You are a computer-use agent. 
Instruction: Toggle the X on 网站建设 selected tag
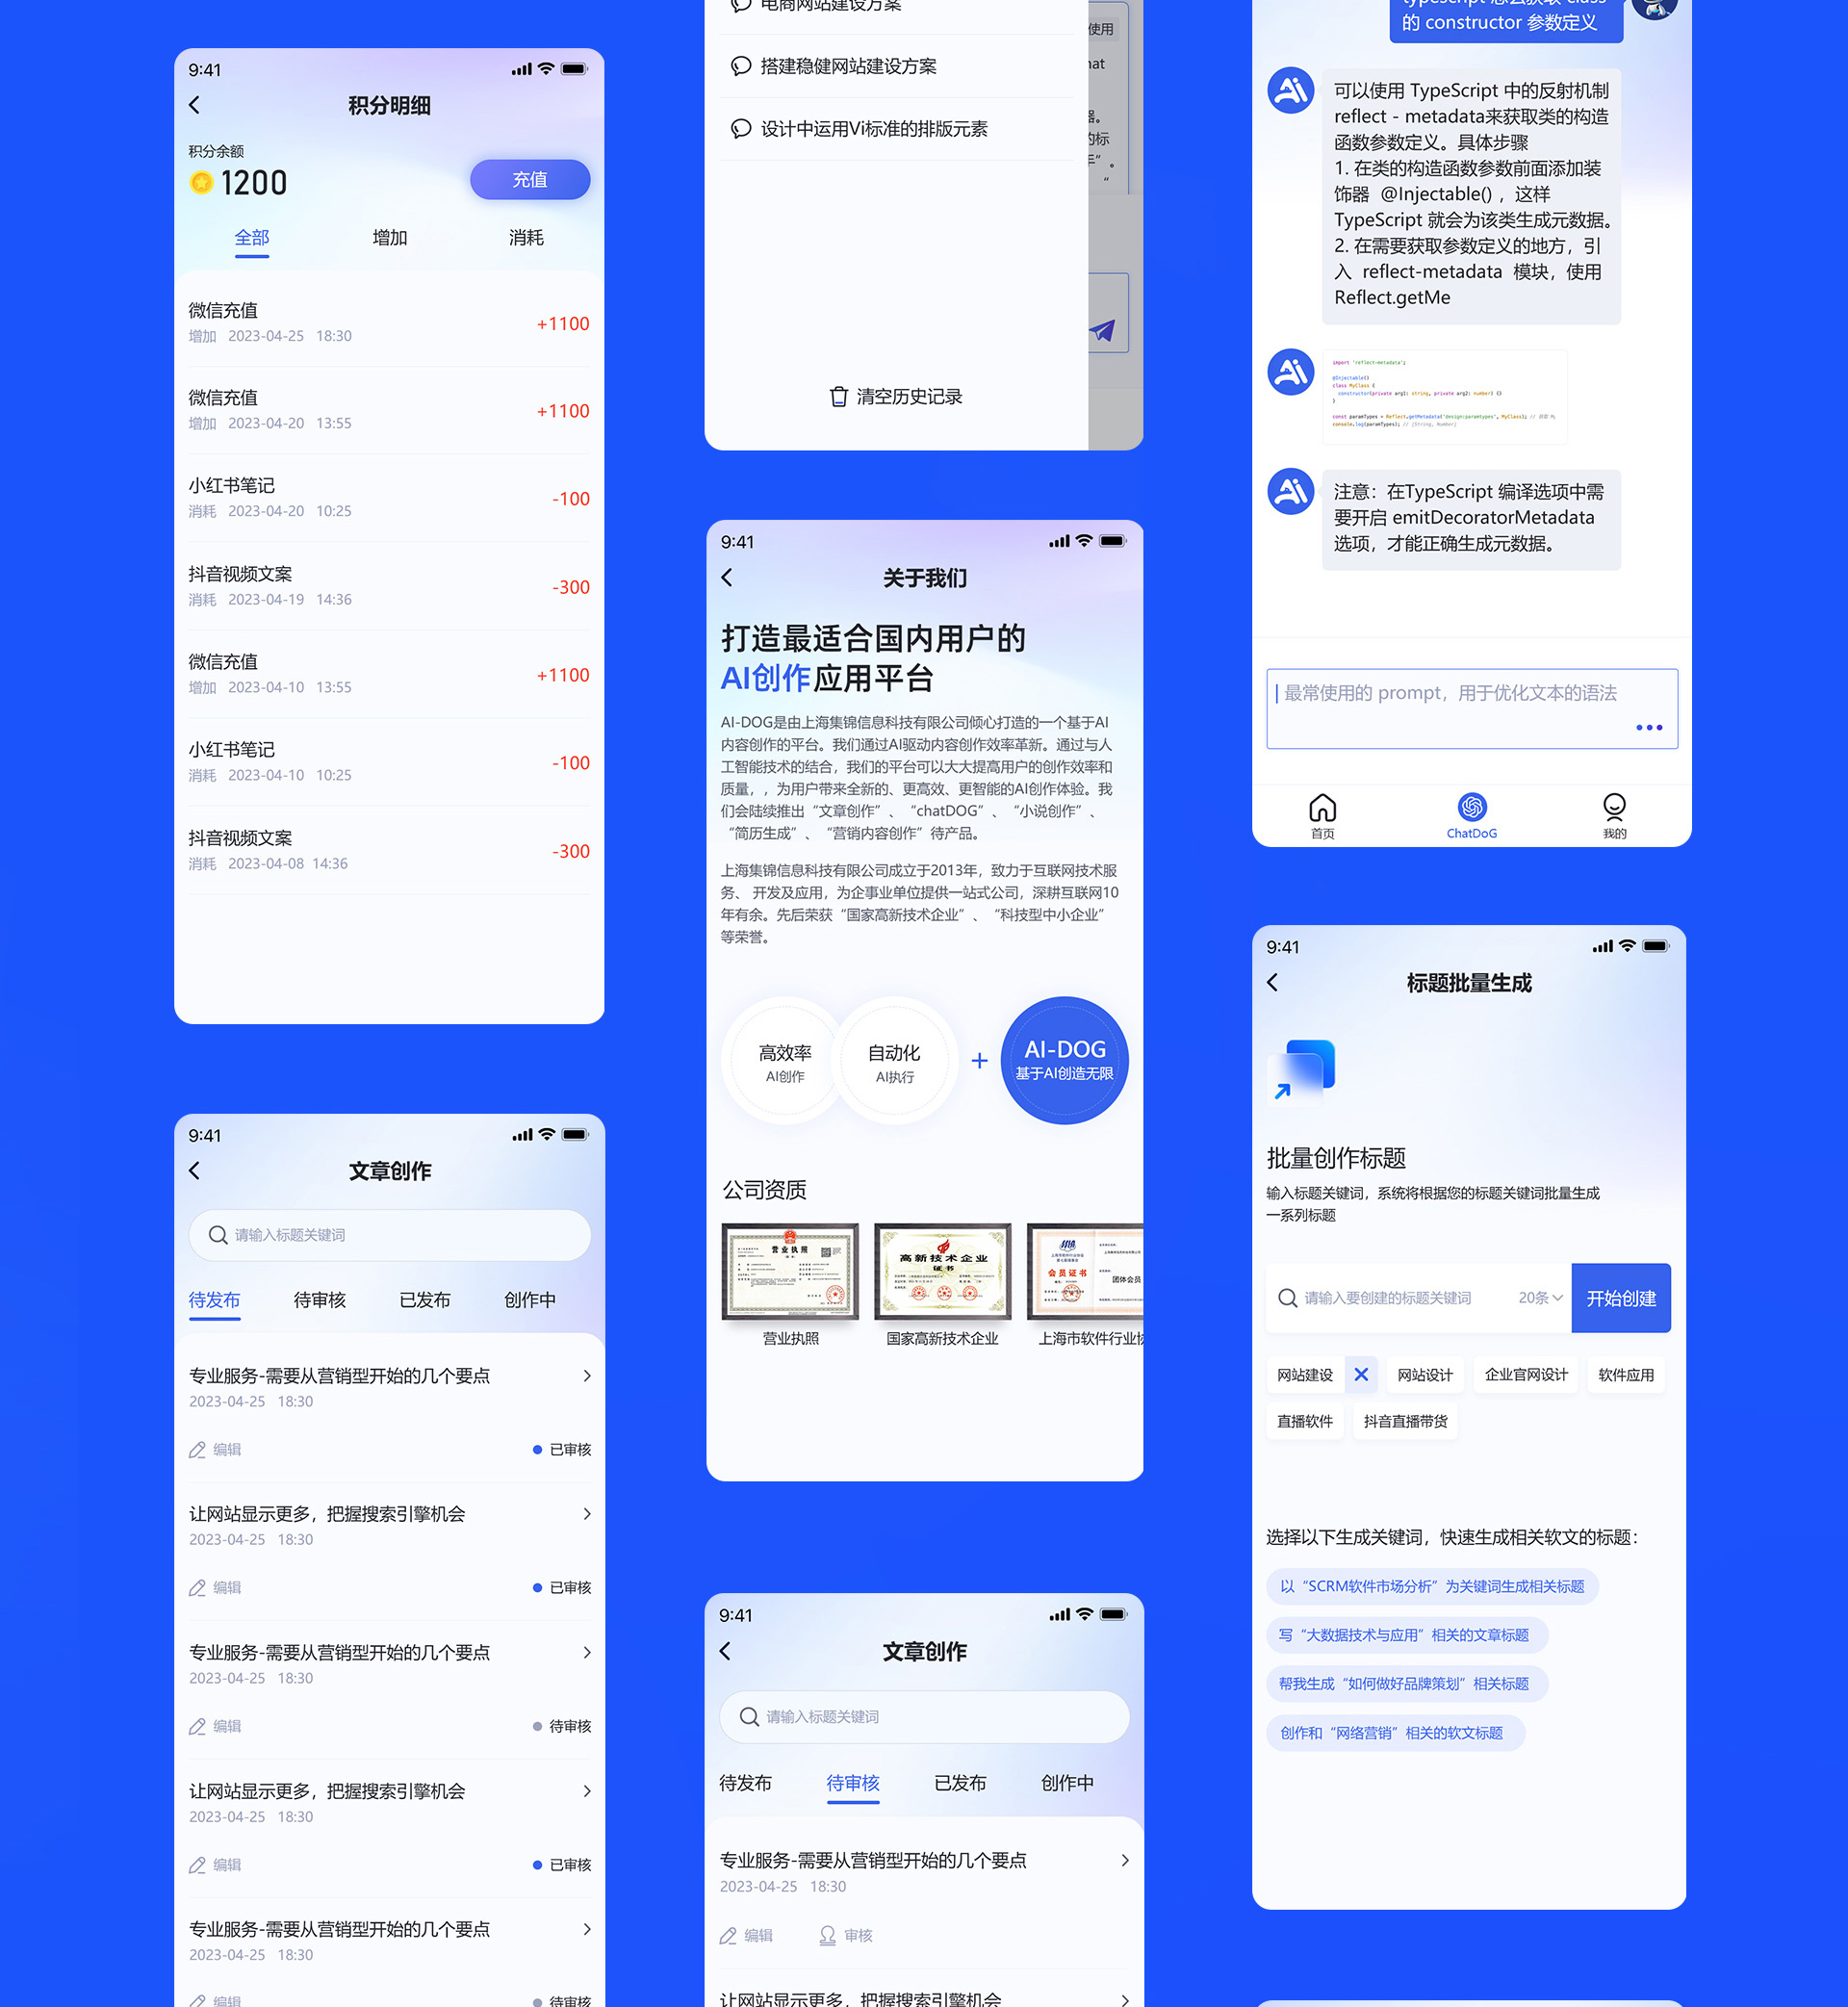click(1362, 1376)
